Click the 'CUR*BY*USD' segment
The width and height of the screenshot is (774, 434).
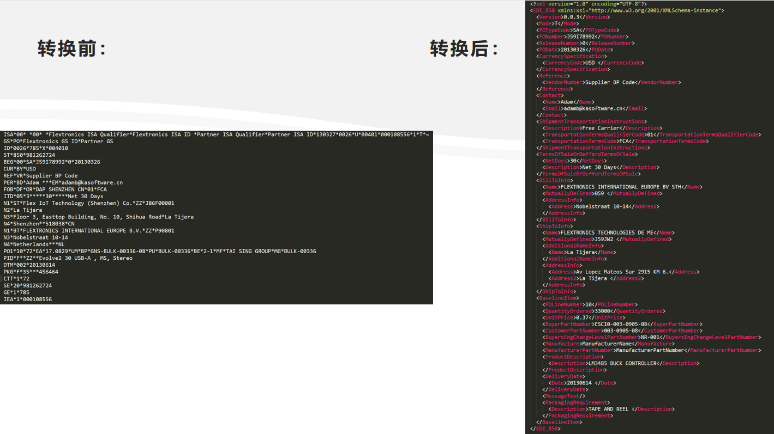[x=19, y=169]
